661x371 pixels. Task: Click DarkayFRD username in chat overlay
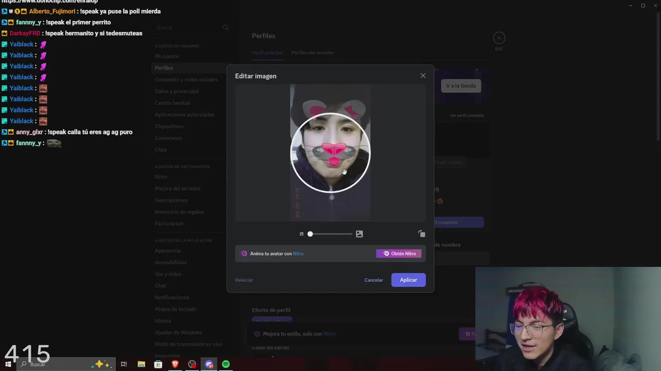(25, 33)
